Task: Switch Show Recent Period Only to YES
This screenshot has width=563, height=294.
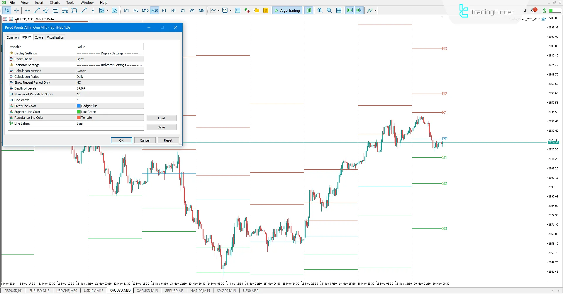Action: click(x=109, y=82)
